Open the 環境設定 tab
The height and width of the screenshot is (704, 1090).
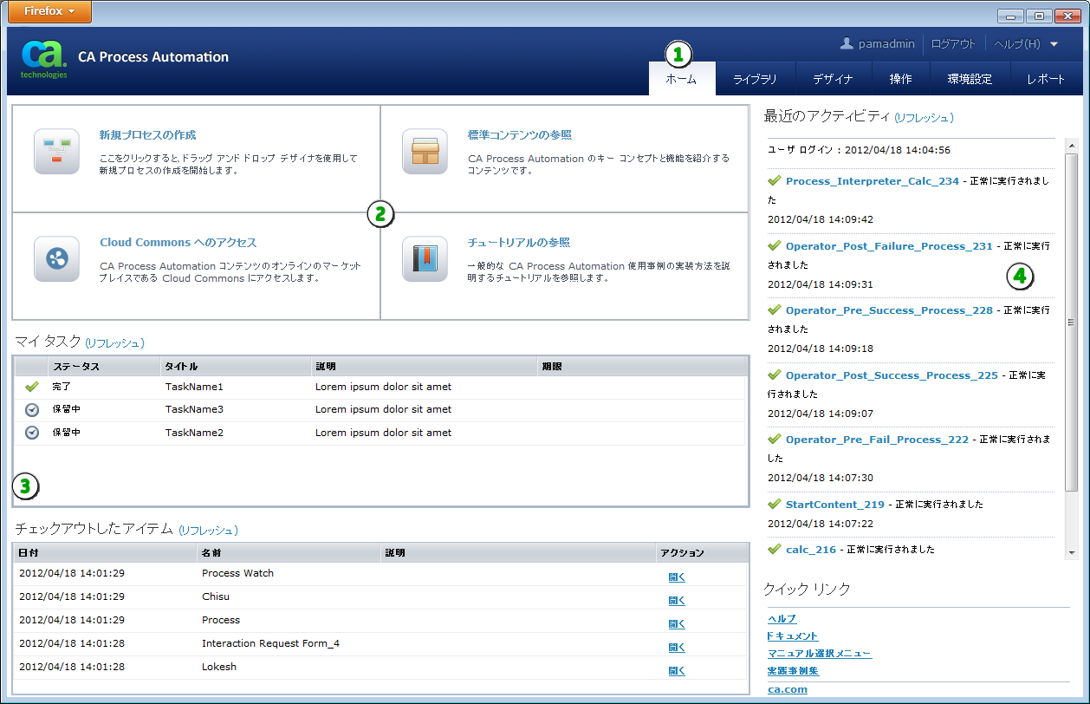(x=970, y=79)
